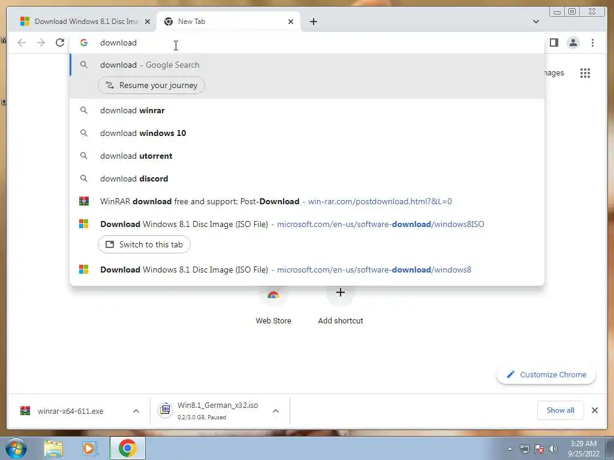Close the Download Windows 8.1 tab
The height and width of the screenshot is (460, 614).
[148, 22]
